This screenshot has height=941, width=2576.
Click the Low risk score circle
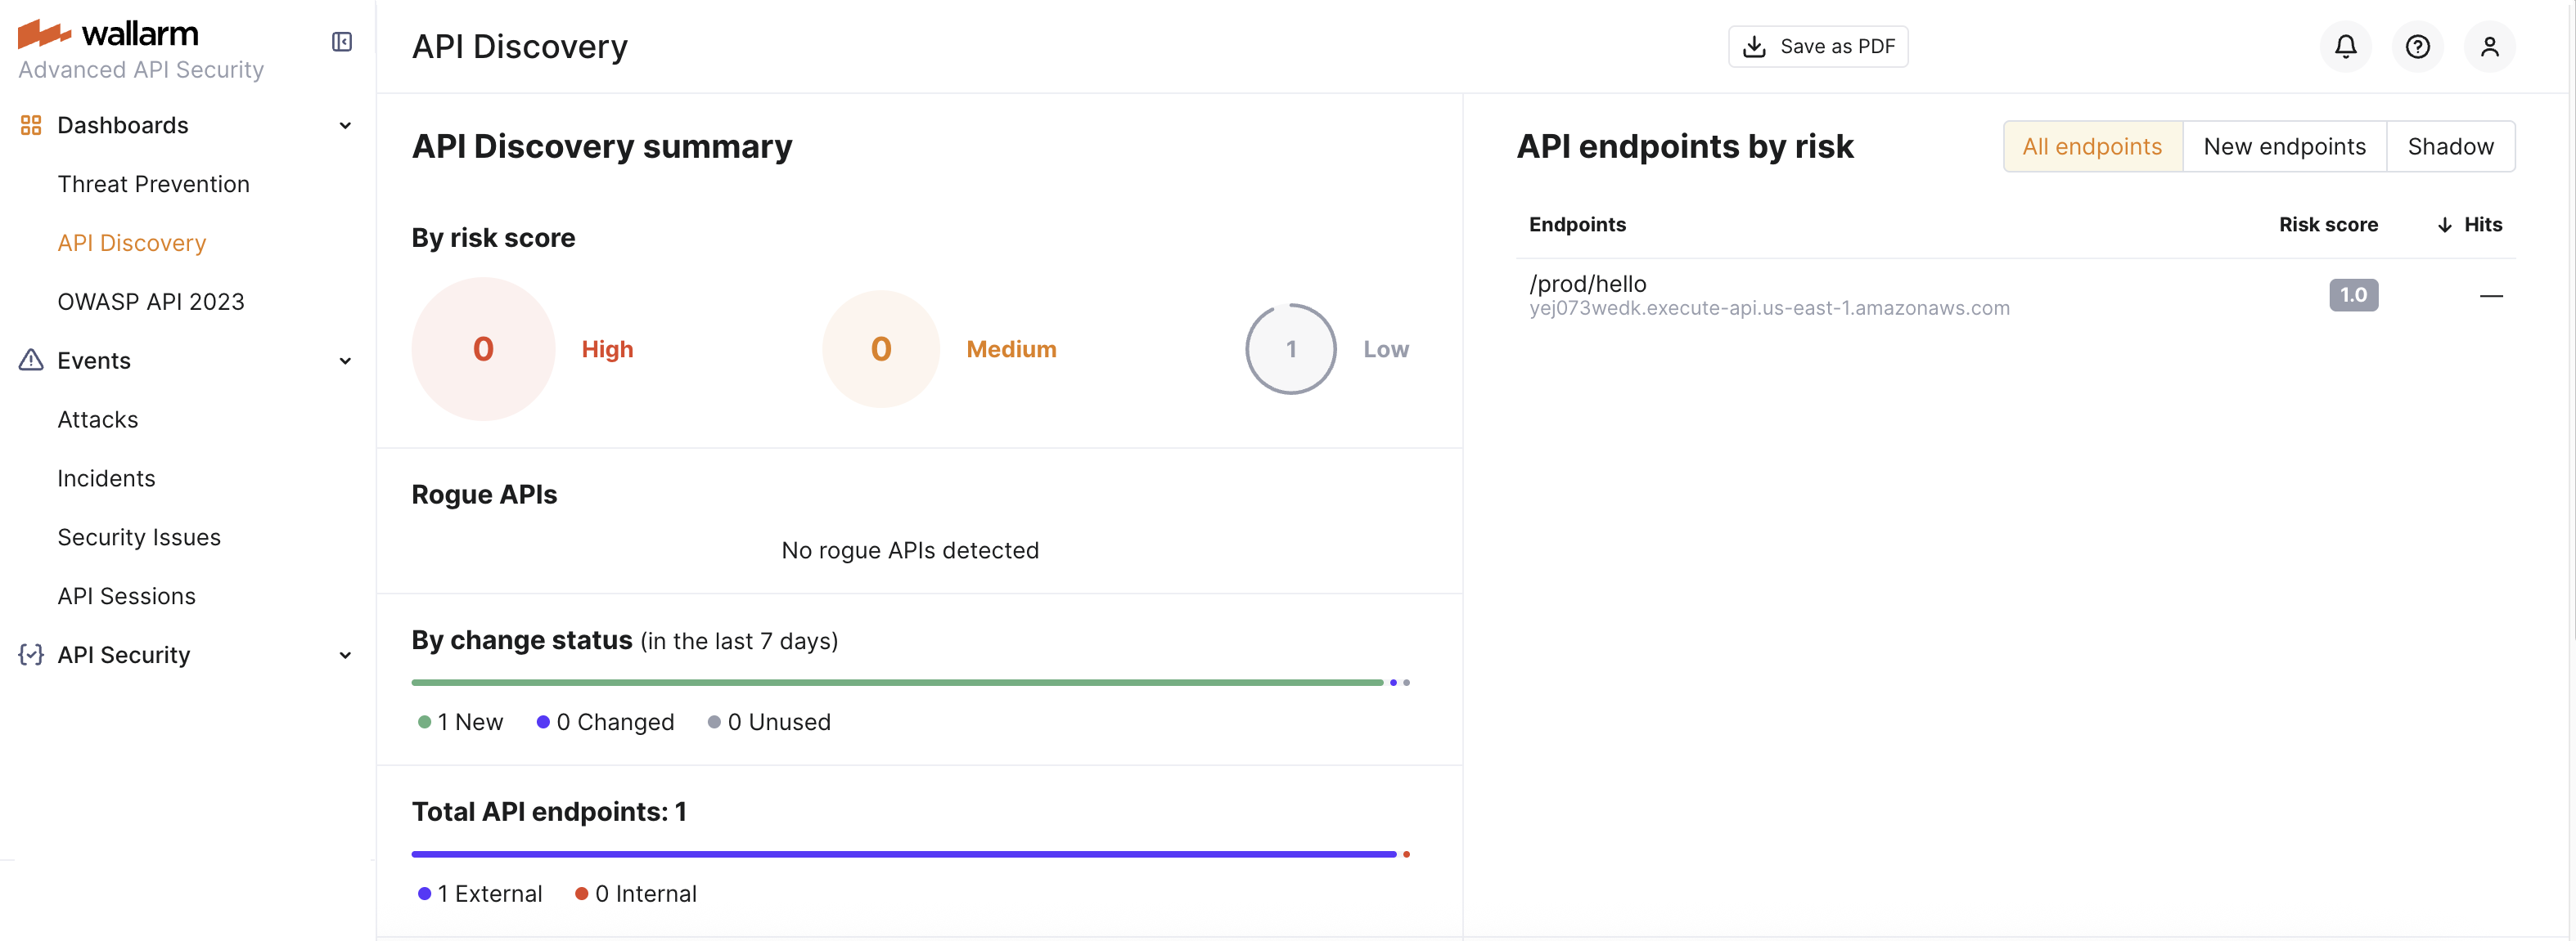tap(1290, 348)
